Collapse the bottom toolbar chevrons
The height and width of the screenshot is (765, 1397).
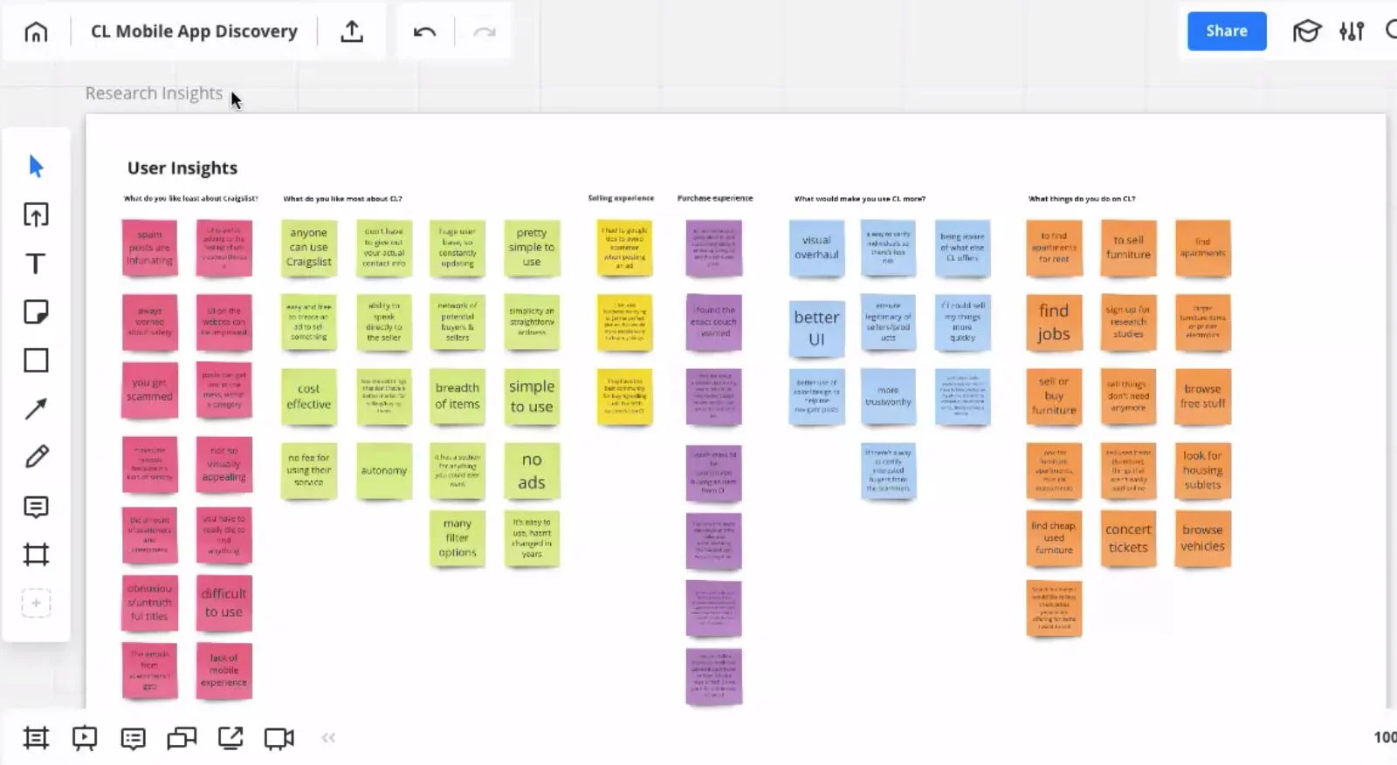click(328, 738)
